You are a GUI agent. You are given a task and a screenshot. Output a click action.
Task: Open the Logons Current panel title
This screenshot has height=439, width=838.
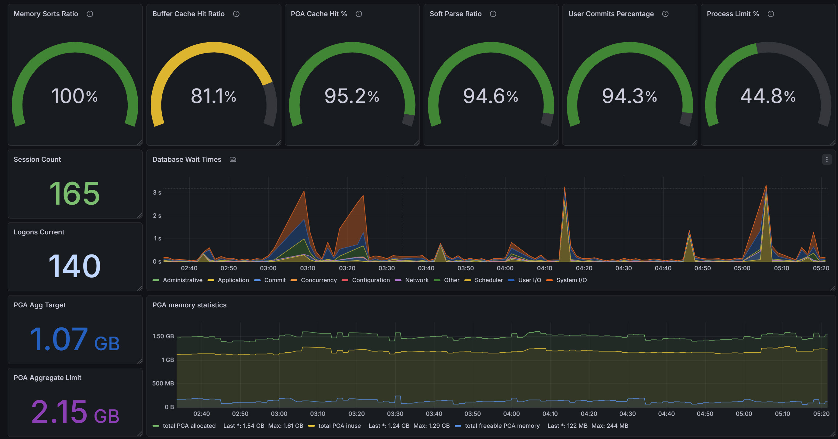39,232
